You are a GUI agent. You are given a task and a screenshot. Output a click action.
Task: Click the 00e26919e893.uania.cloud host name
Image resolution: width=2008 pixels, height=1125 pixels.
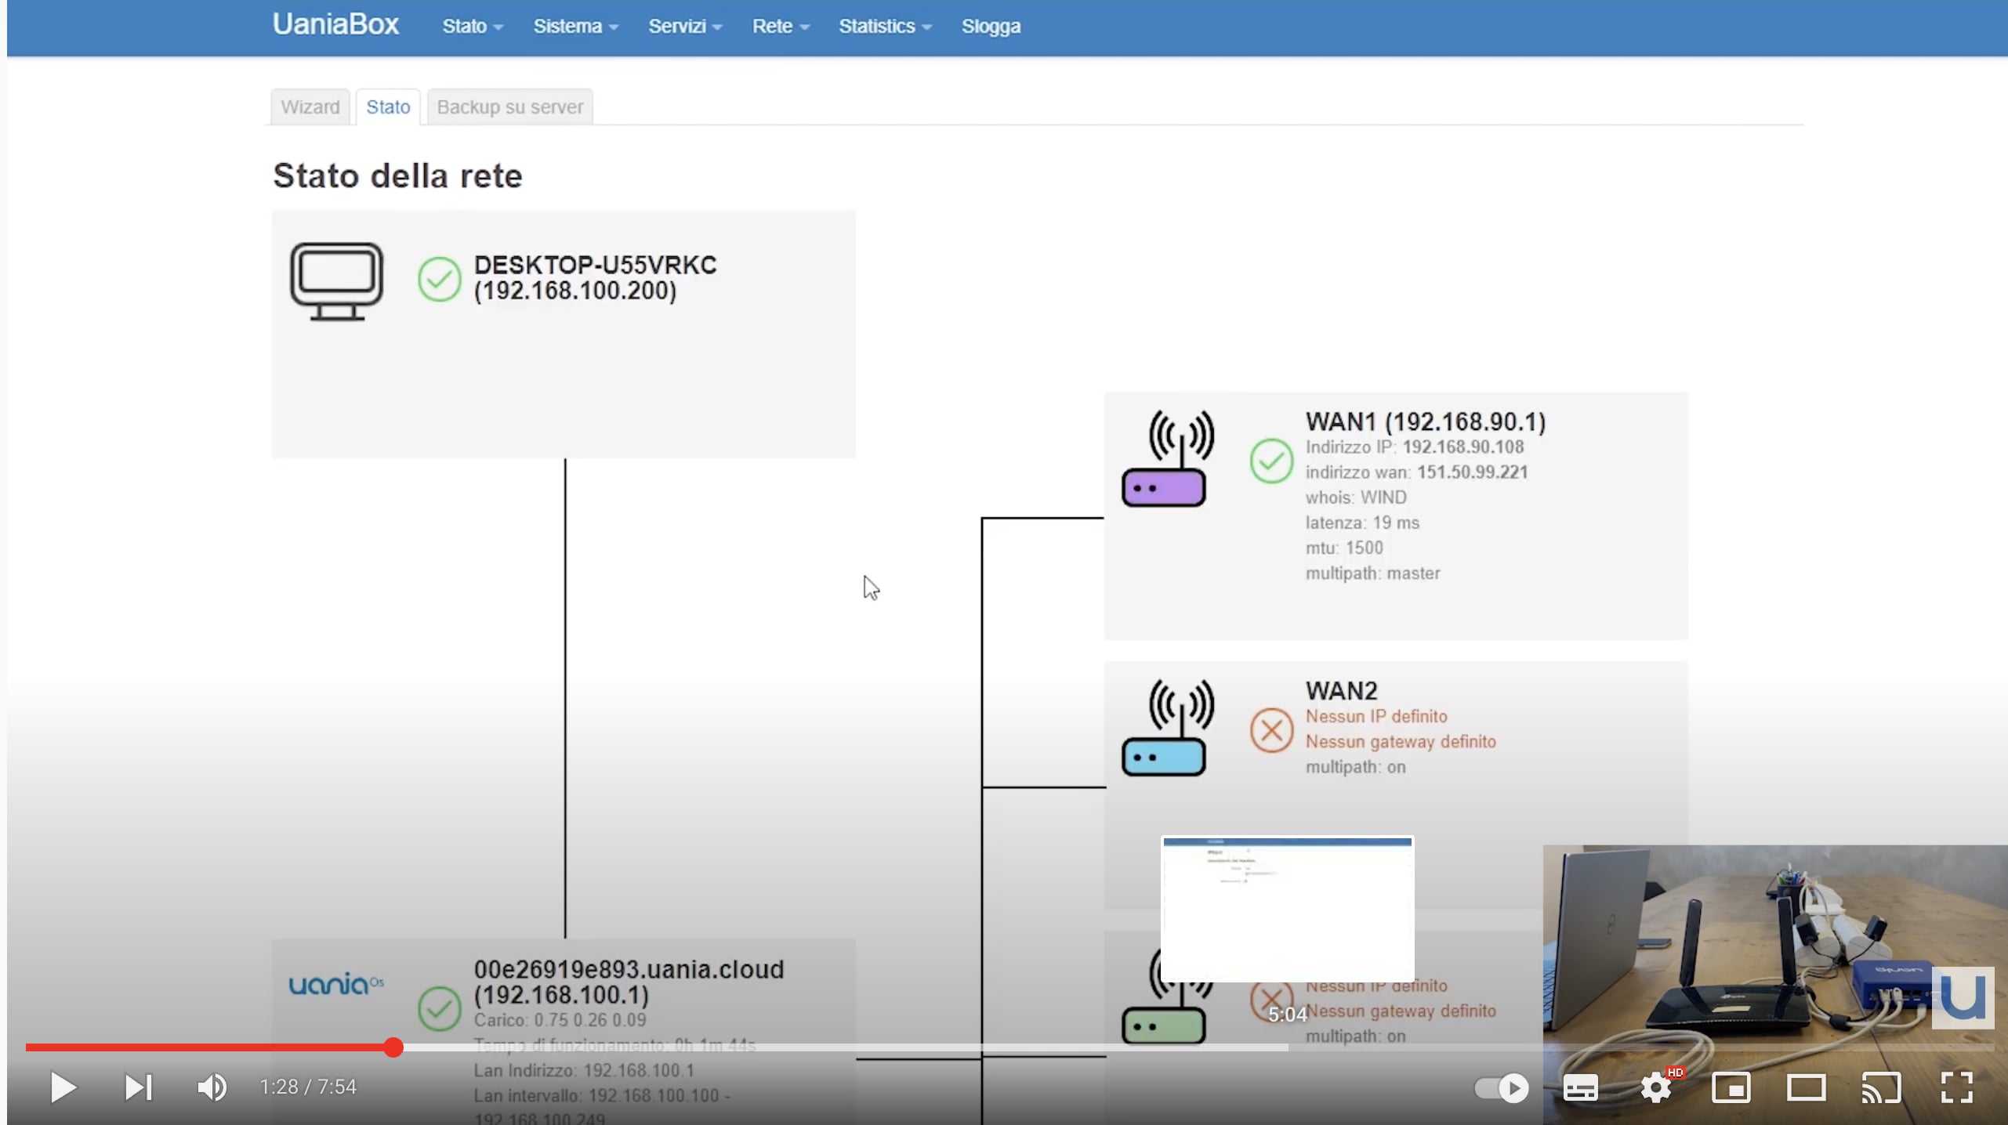[629, 969]
